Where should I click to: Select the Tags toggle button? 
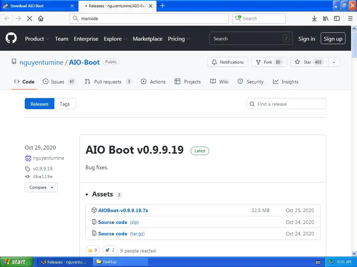pyautogui.click(x=65, y=104)
